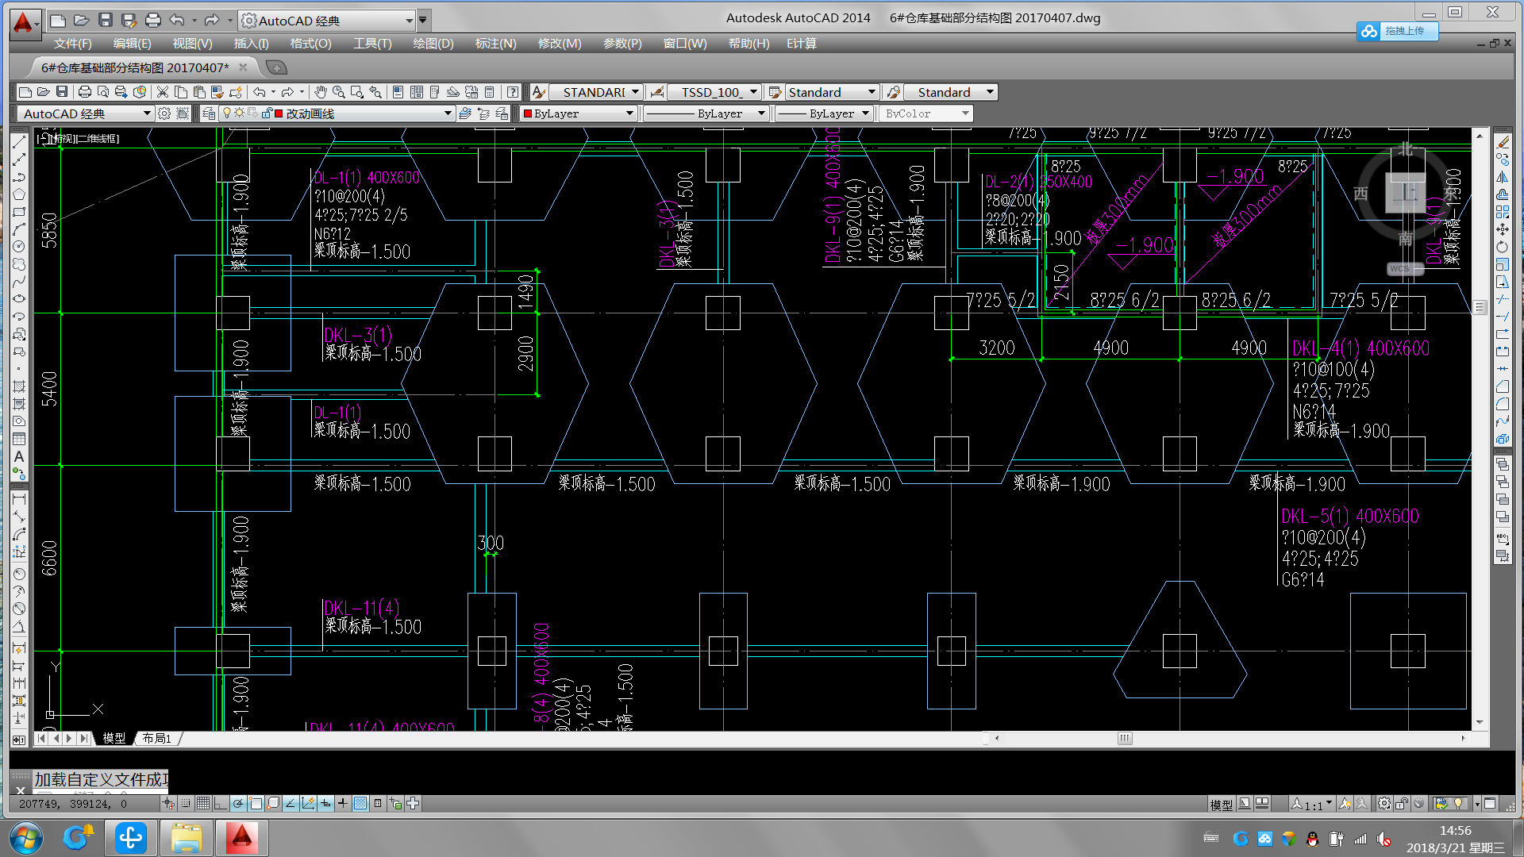Open the QuickCalc calculator icon
Viewport: 1524px width, 857px height.
[x=490, y=92]
